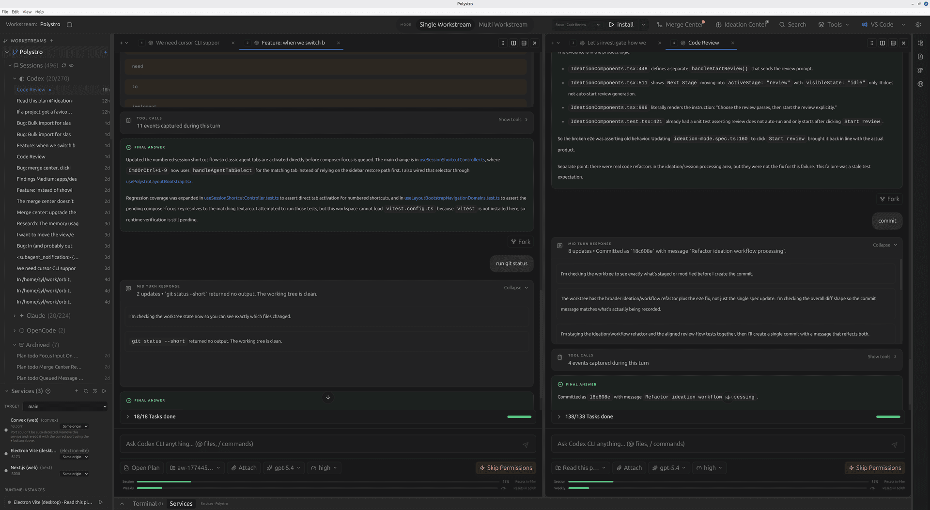Split the left pane vertically
The image size is (930, 510).
(513, 43)
